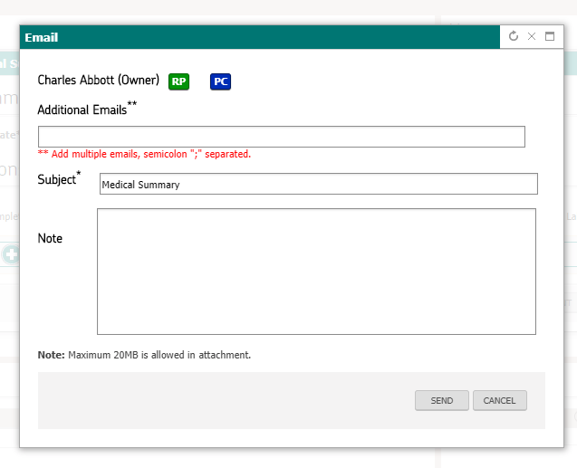Click the round plus icon behind the dialog
The width and height of the screenshot is (577, 468).
tap(11, 254)
